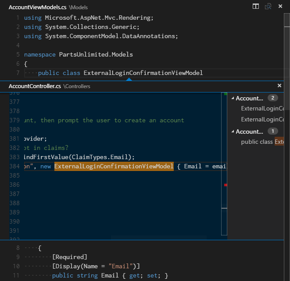
Task: Close the peek references view
Action: coord(279,86)
